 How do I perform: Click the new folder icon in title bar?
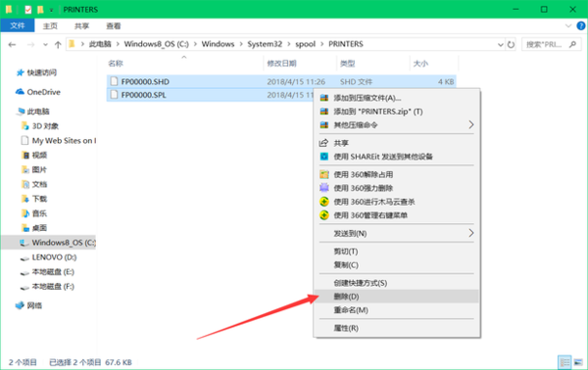click(x=40, y=10)
